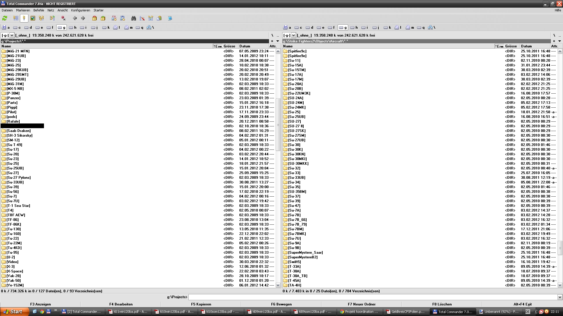Open network neighborhood button in right drive bar
This screenshot has height=316, width=563.
tap(431, 28)
